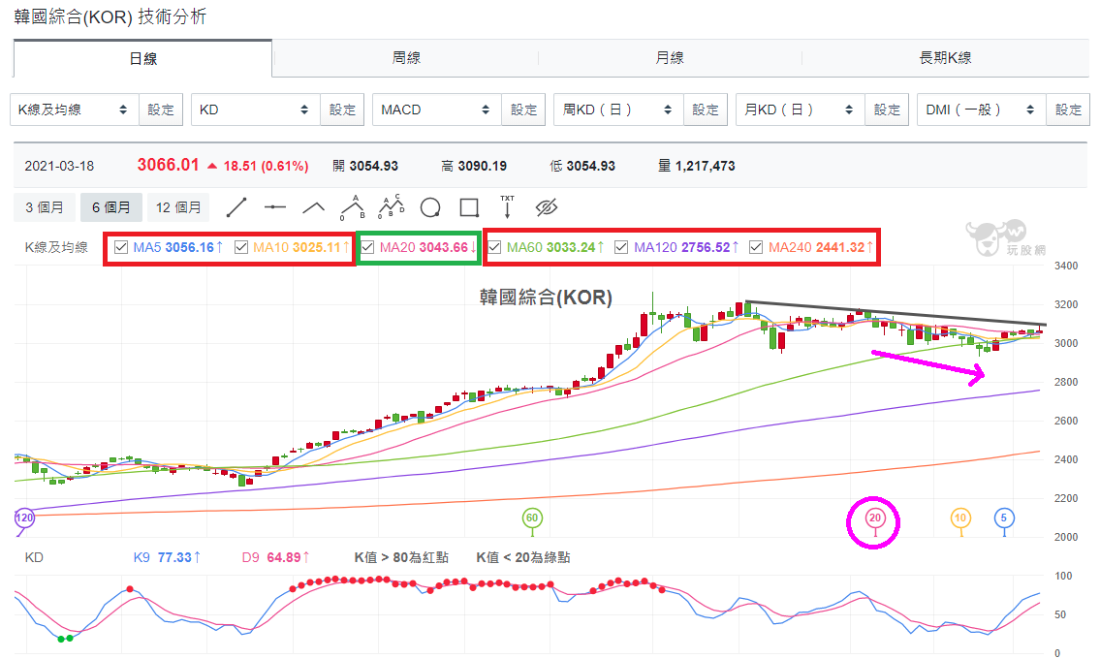The height and width of the screenshot is (659, 1100).
Task: Disable the MA60 moving average
Action: pyautogui.click(x=494, y=247)
